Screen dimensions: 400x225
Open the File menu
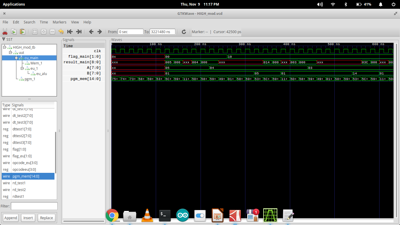click(5, 22)
